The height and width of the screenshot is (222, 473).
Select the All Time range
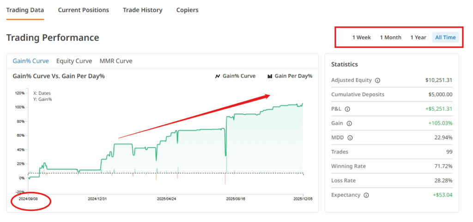[x=445, y=37]
